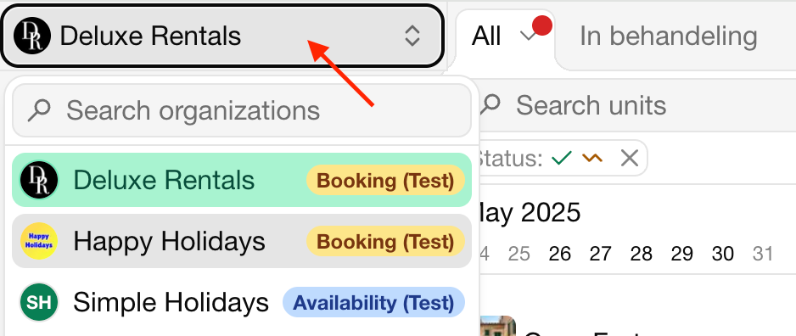Select Happy Holidays organization
Viewport: 796px width, 336px height.
[242, 241]
